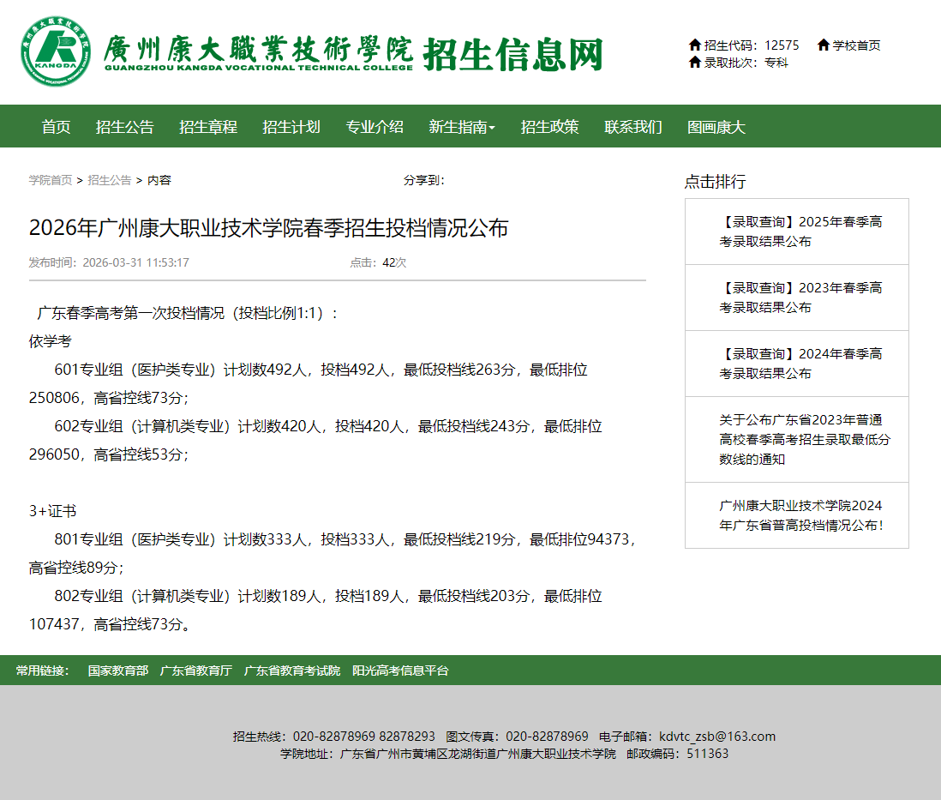The width and height of the screenshot is (941, 800).
Task: Select 首页 in the navigation bar
Action: click(x=55, y=126)
